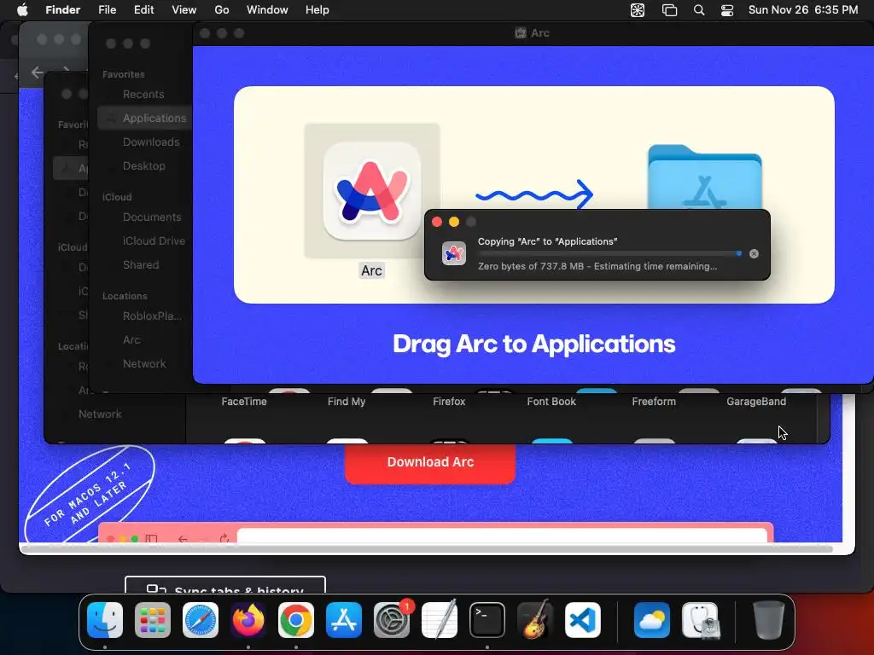874x655 pixels.
Task: Click the snowflake-style menu bar icon
Action: 637,10
